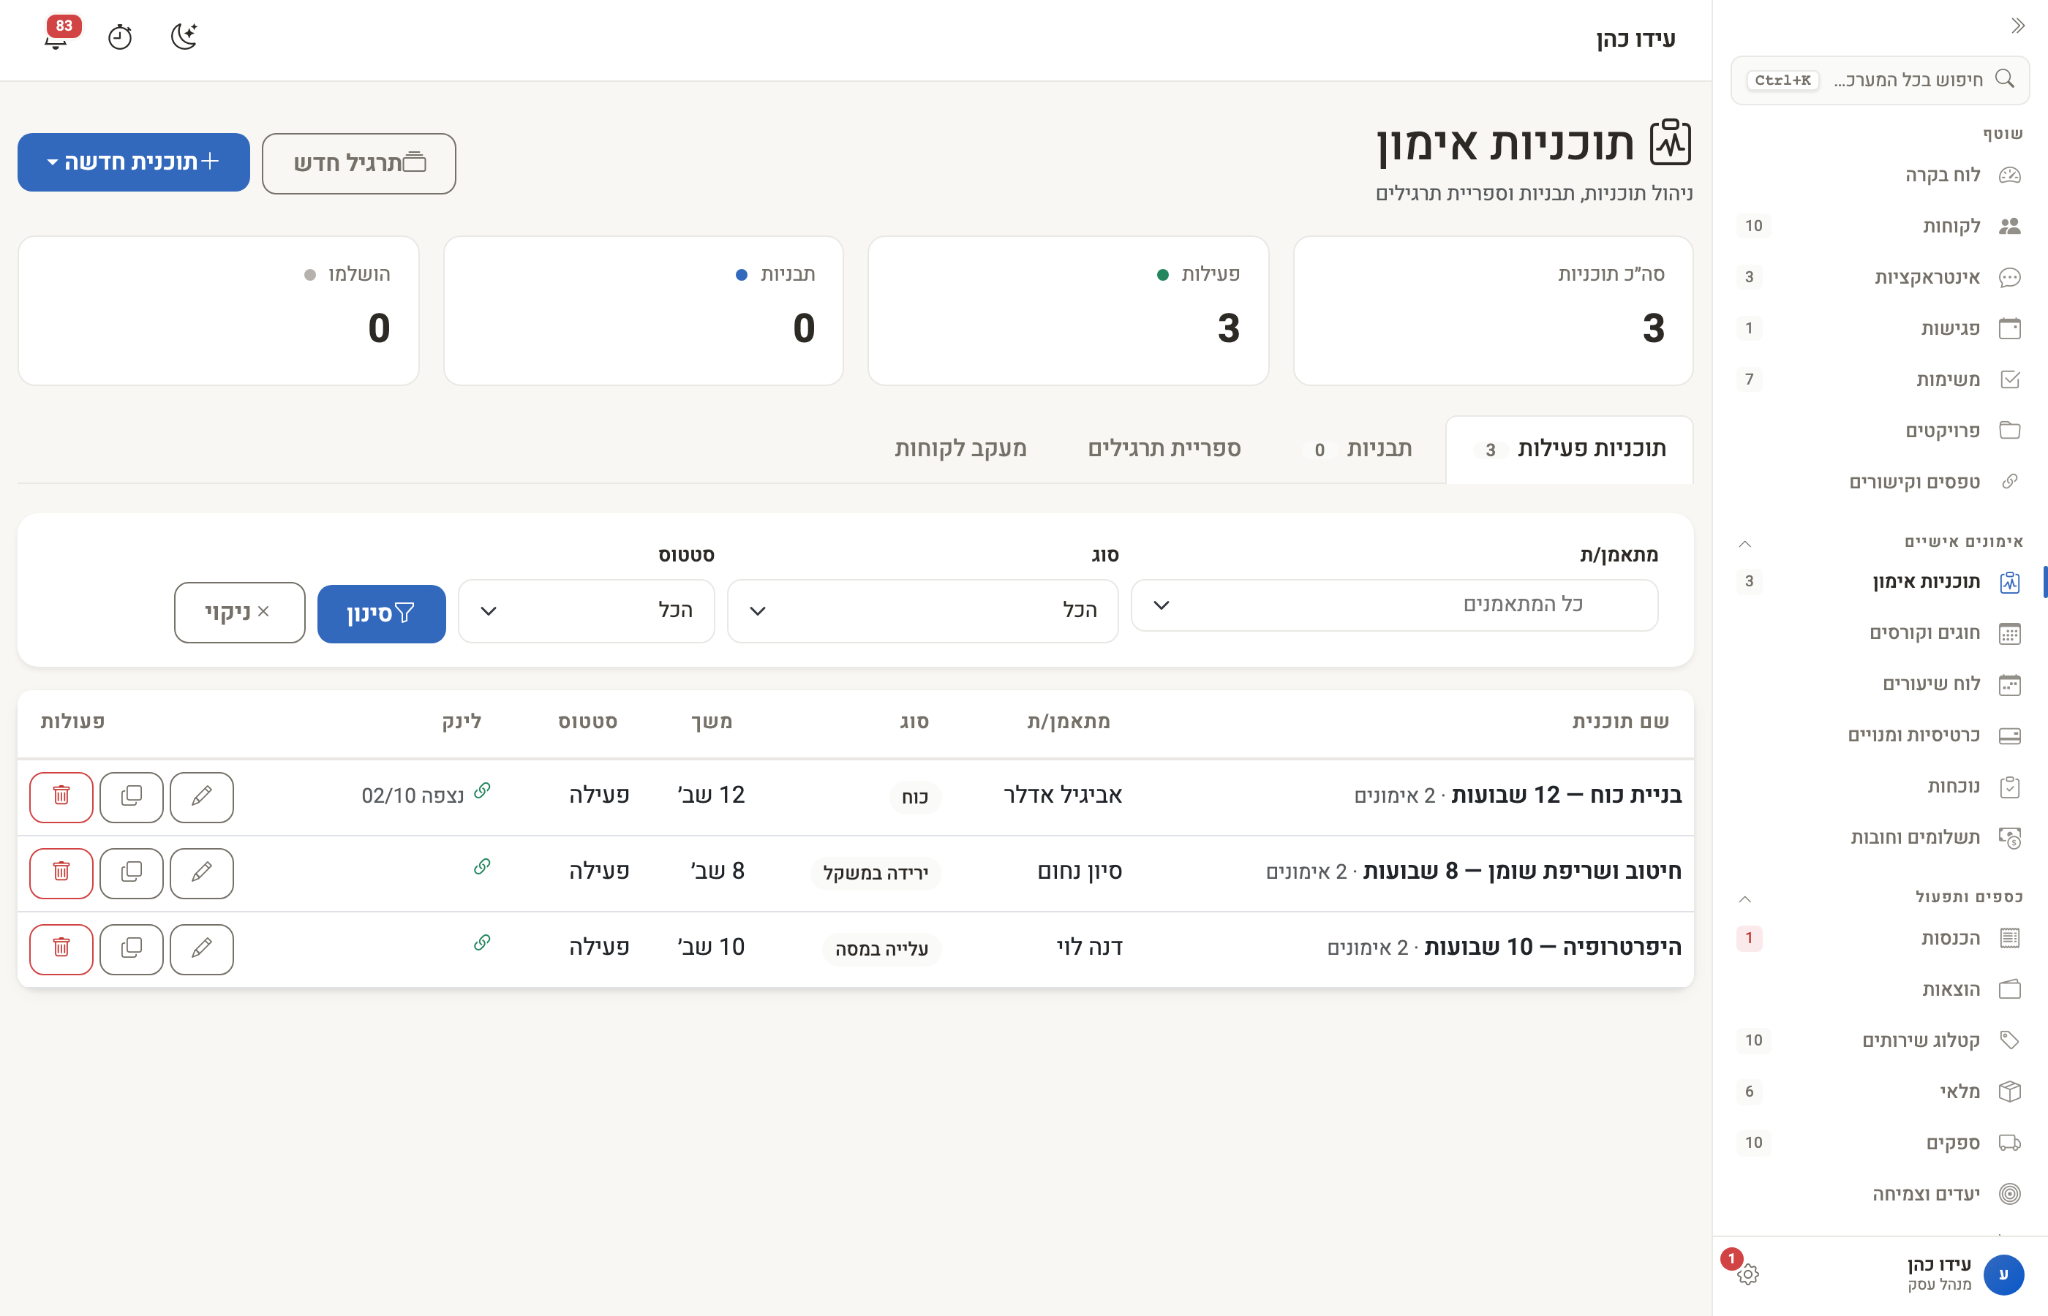Collapse the אימונים אישיים sidebar section
The width and height of the screenshot is (2048, 1316).
coord(1745,543)
